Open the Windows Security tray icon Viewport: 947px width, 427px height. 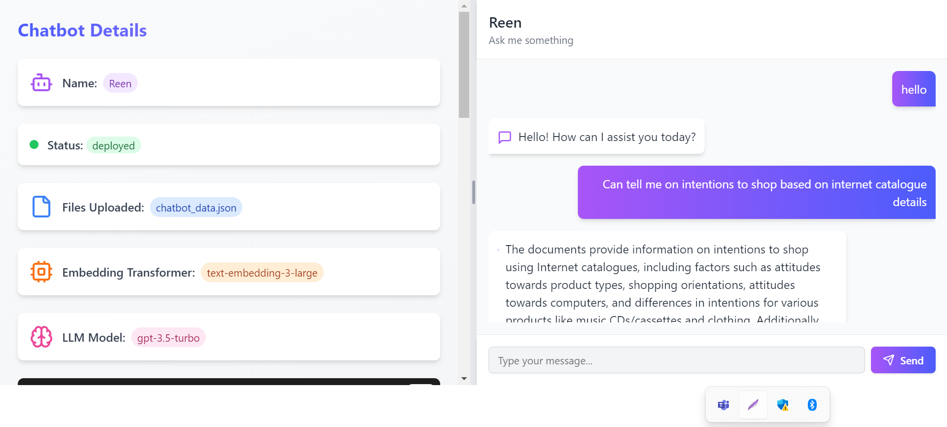tap(783, 405)
